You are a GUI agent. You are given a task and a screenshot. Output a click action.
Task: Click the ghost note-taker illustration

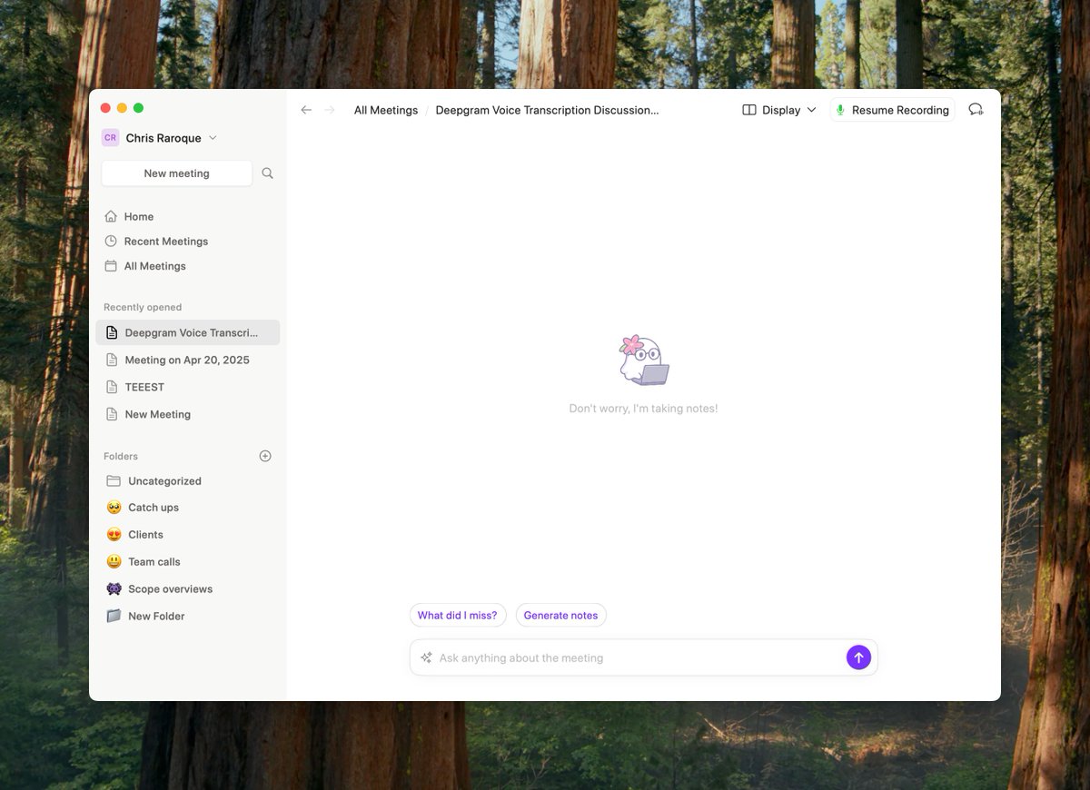coord(644,360)
